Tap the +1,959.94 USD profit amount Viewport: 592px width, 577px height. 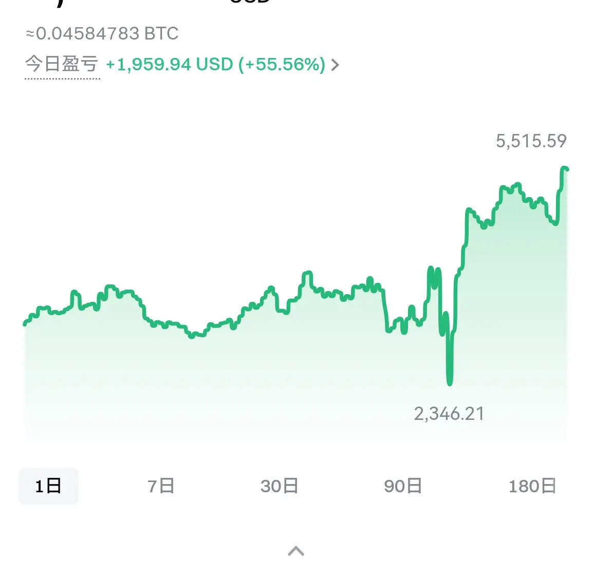tap(169, 65)
